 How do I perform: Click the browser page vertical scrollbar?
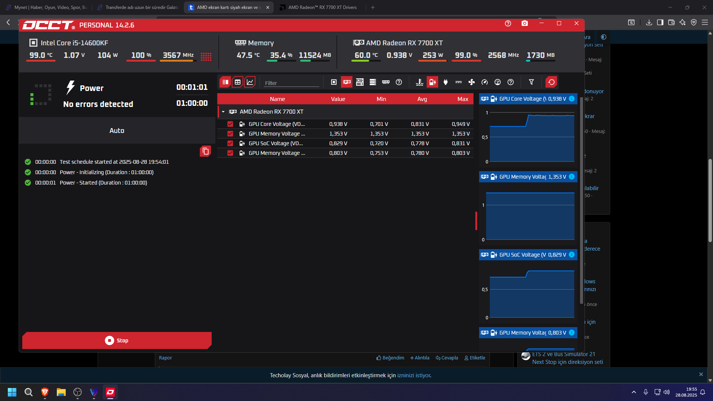pyautogui.click(x=710, y=200)
